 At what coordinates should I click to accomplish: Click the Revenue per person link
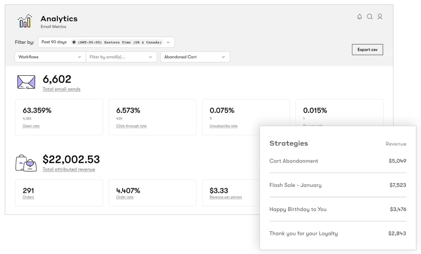pyautogui.click(x=225, y=197)
